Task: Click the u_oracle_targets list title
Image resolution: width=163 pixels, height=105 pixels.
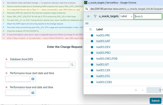Action: tap(109, 16)
